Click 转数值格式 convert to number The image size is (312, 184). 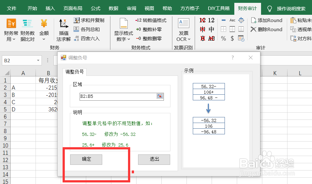[151, 20]
